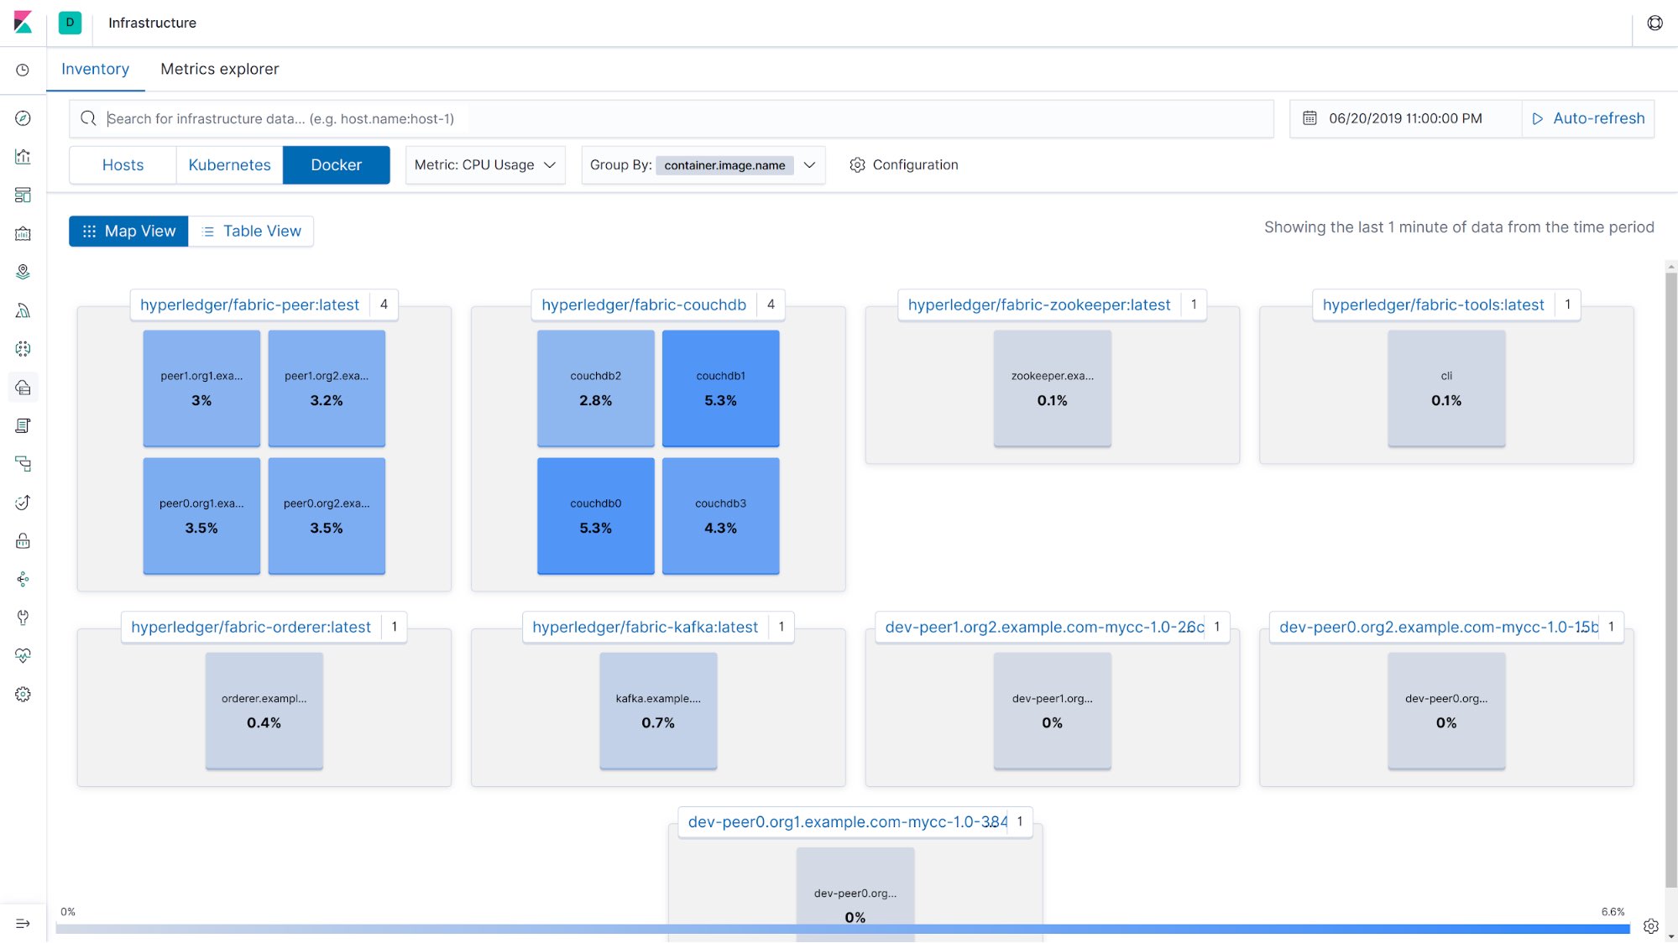Screen dimensions: 1678x943
Task: Open Infrastructure icon in sidebar
Action: pos(23,387)
